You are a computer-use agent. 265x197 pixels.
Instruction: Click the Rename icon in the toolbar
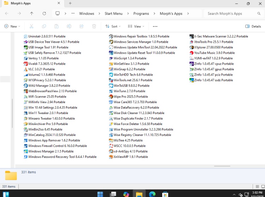pyautogui.click(x=69, y=26)
